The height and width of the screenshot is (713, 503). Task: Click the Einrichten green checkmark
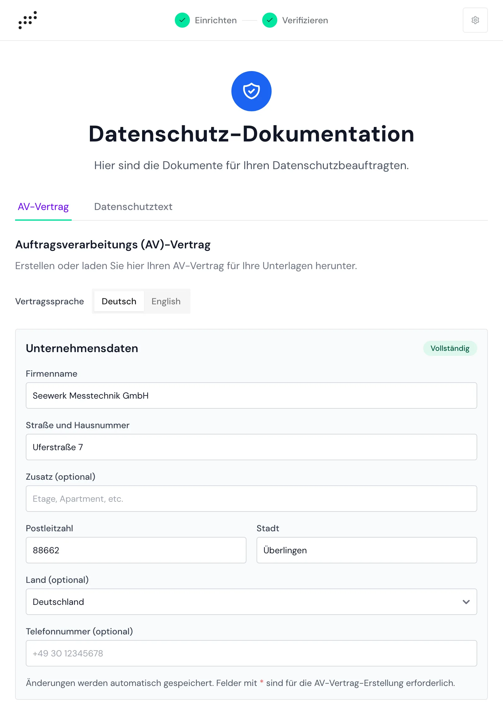coord(182,20)
